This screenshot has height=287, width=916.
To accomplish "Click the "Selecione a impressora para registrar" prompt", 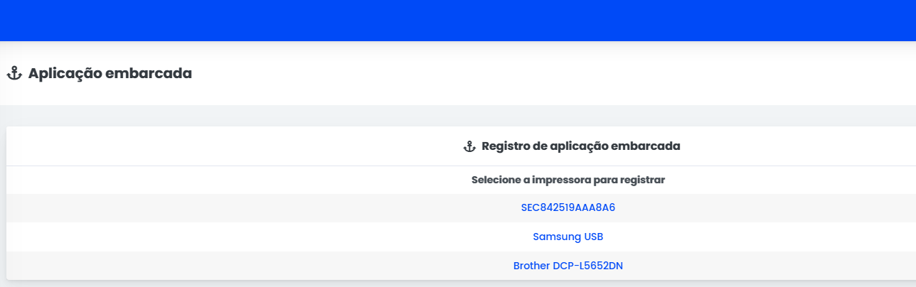I will 568,180.
